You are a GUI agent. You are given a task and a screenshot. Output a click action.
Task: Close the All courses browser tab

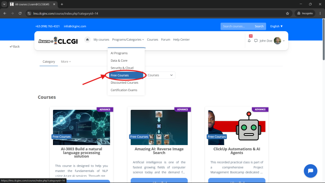pyautogui.click(x=54, y=5)
